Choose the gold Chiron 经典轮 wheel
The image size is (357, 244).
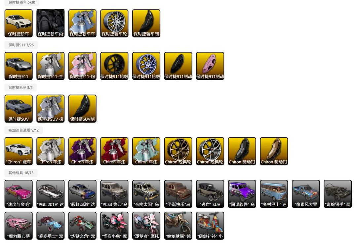pos(178,151)
